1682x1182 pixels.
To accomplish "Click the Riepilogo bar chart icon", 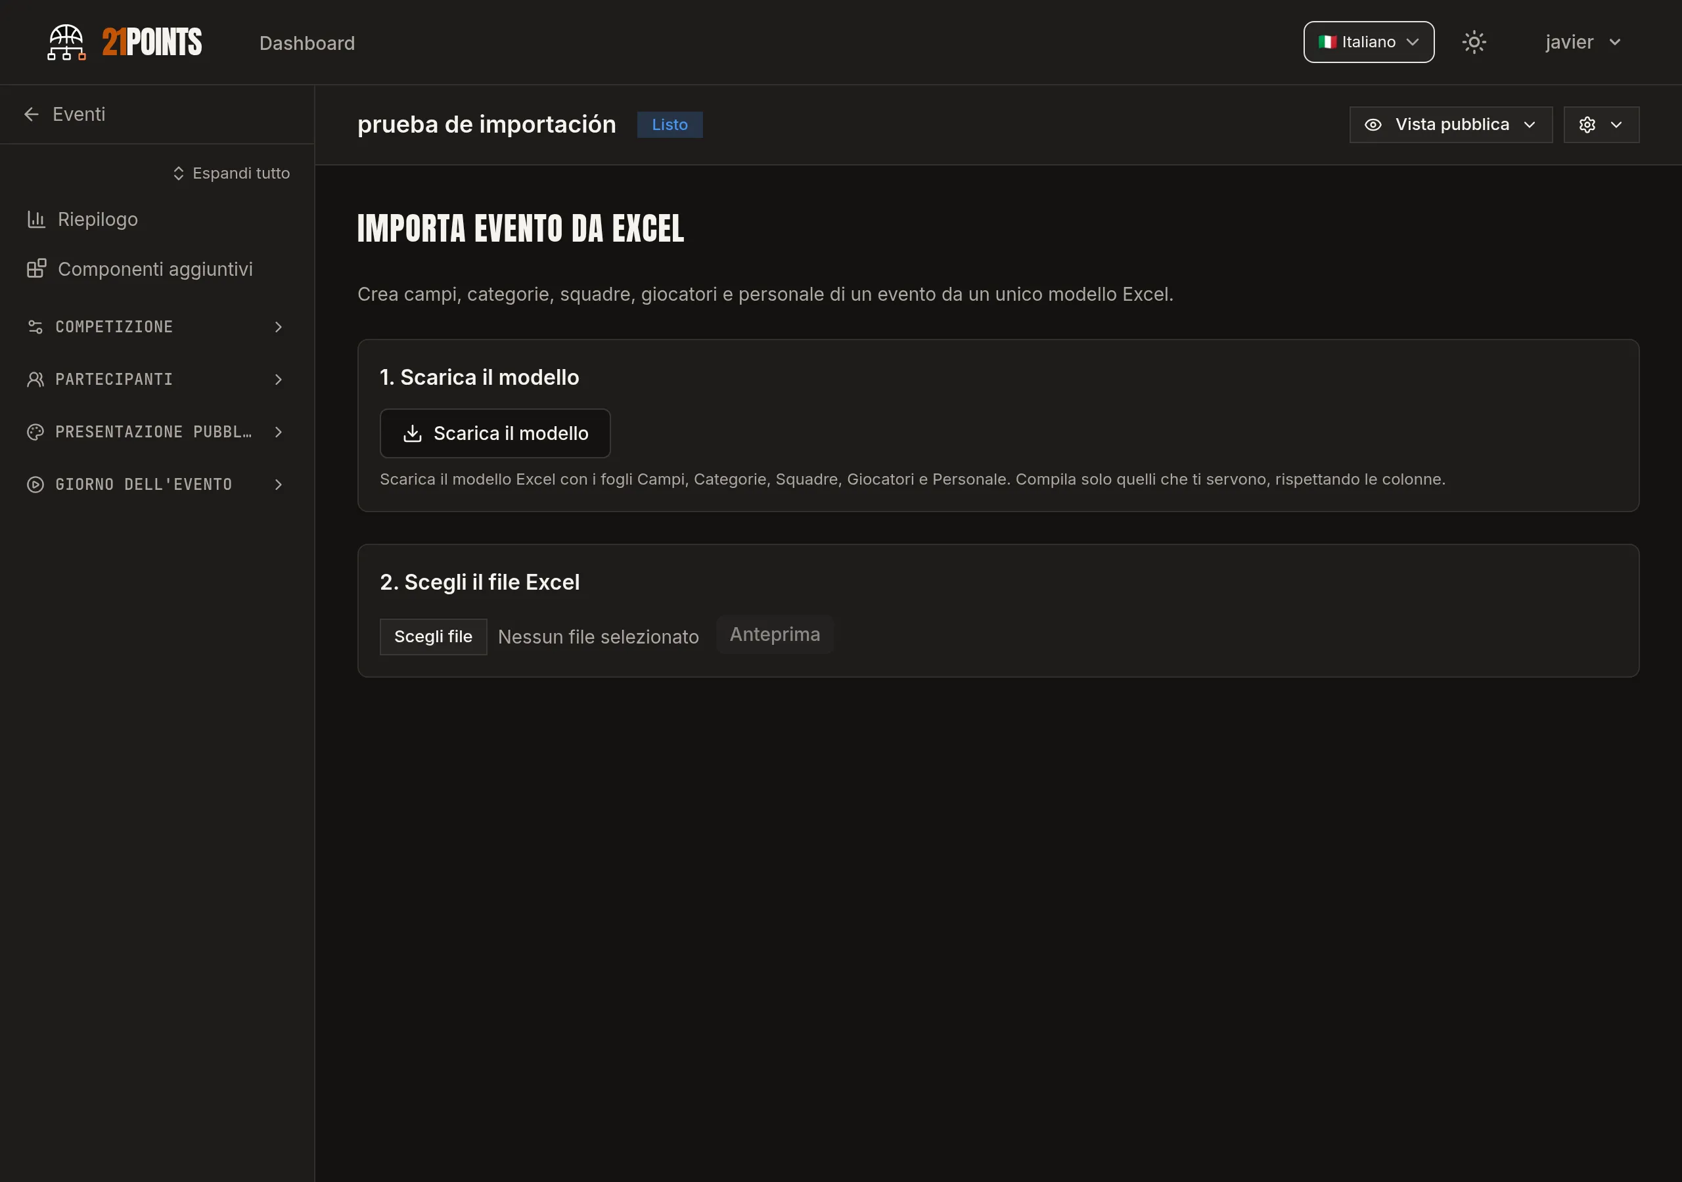I will tap(36, 219).
